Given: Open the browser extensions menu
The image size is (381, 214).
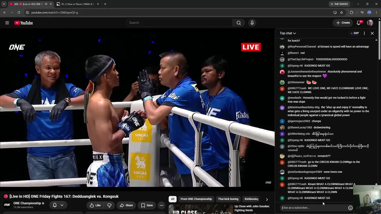Looking at the screenshot, I should pos(352,12).
